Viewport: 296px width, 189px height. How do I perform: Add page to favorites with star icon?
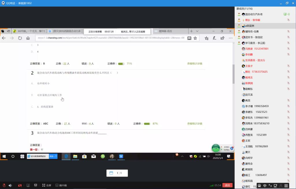(195, 38)
